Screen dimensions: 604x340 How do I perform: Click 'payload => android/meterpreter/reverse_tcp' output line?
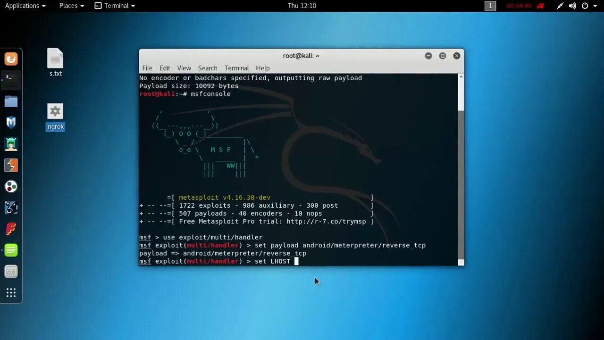coord(223,253)
